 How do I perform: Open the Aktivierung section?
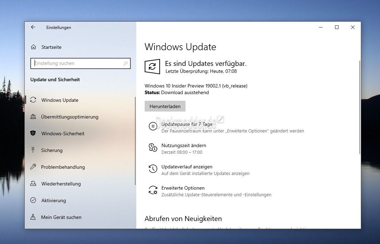(x=53, y=200)
